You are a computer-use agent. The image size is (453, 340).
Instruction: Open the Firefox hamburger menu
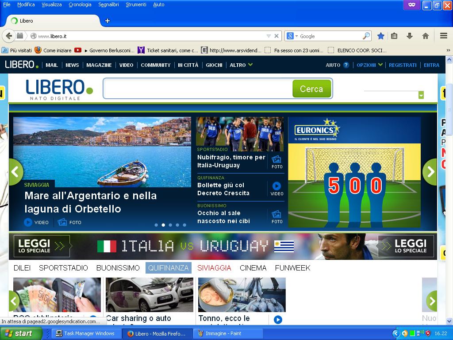(443, 36)
